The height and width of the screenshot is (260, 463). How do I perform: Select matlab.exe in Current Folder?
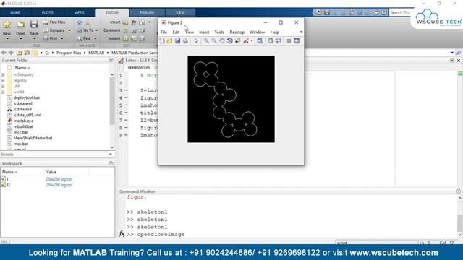[23, 121]
